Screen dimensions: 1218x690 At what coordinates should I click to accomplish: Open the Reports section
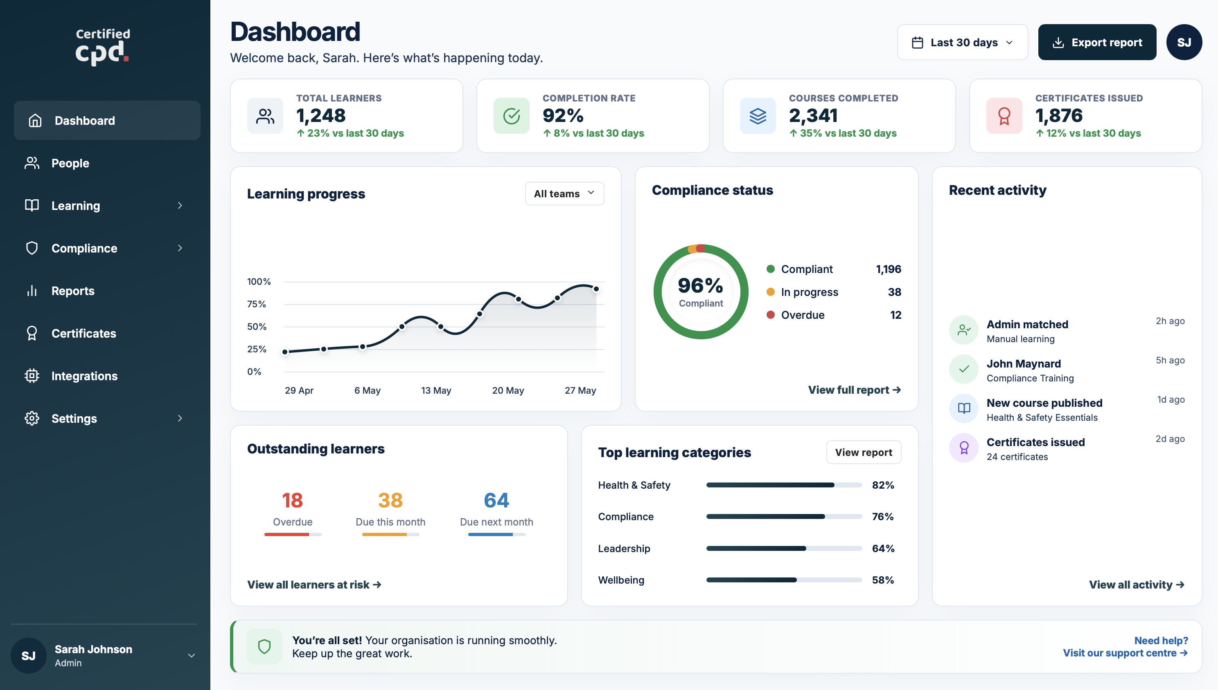point(107,291)
